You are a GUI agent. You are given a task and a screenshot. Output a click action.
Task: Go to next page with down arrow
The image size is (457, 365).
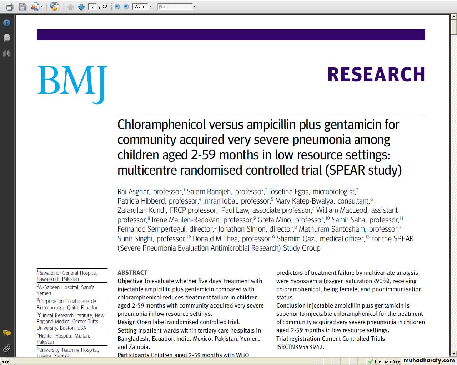pos(81,7)
